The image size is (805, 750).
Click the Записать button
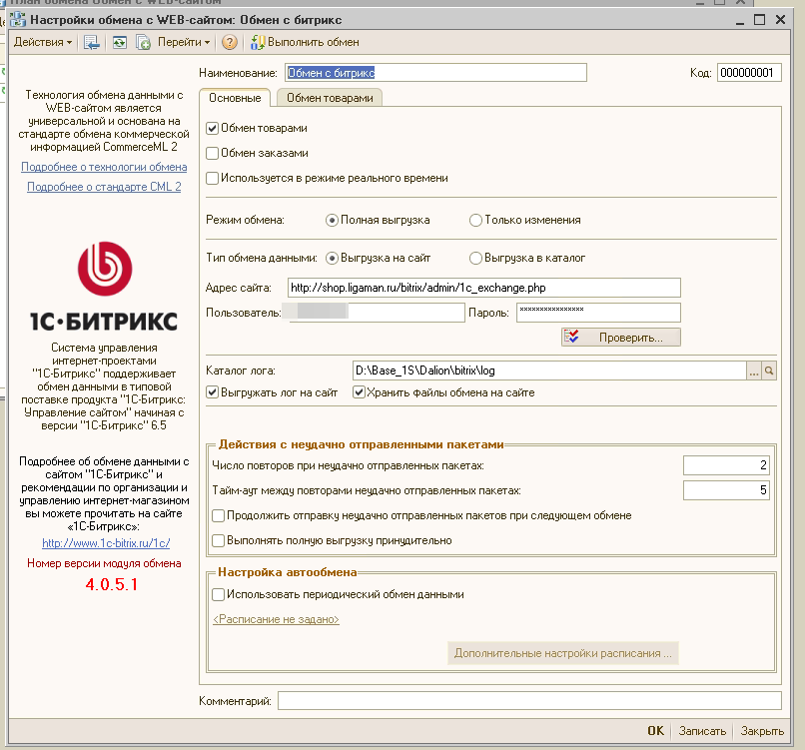[x=702, y=731]
